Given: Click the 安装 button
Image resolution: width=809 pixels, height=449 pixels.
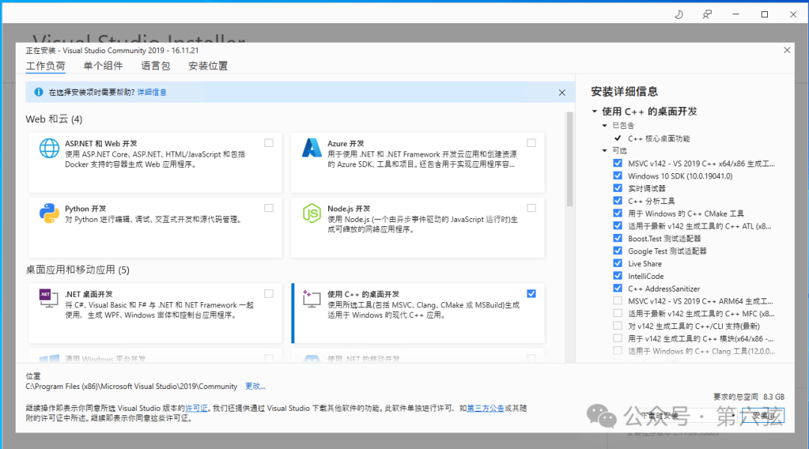Looking at the screenshot, I should pyautogui.click(x=763, y=415).
